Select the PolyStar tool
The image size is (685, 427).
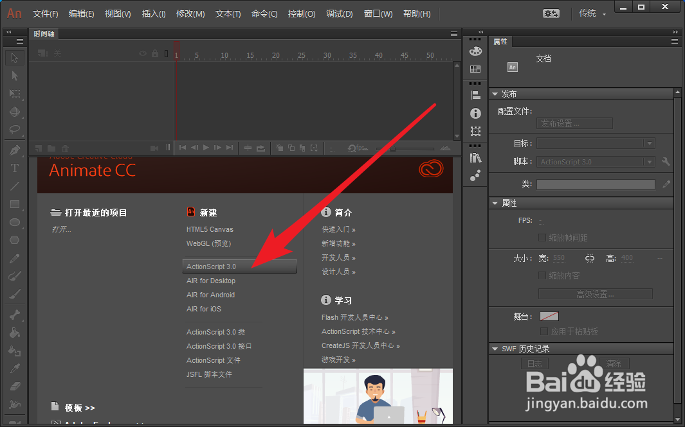(14, 240)
